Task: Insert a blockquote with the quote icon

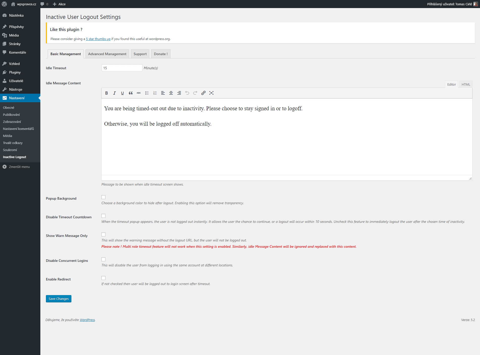Action: click(x=131, y=93)
